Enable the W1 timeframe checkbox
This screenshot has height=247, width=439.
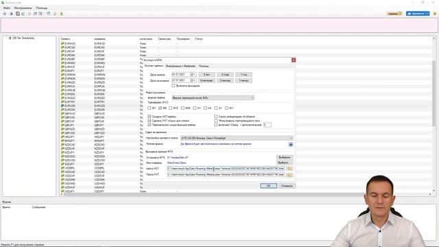point(226,108)
